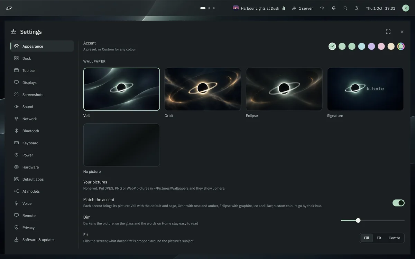Select the Veil wallpaper thumbnail
415x259 pixels.
tap(121, 89)
